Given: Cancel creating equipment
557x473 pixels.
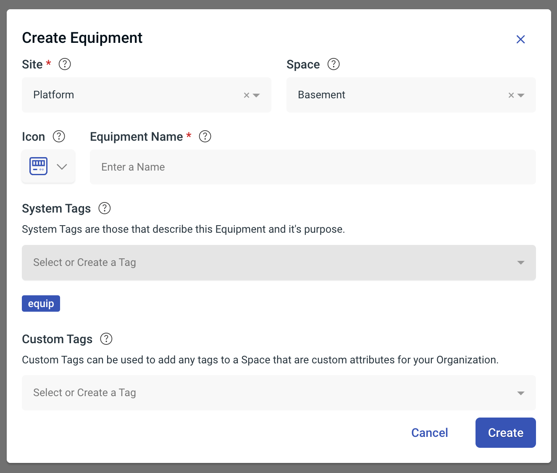Looking at the screenshot, I should [429, 433].
